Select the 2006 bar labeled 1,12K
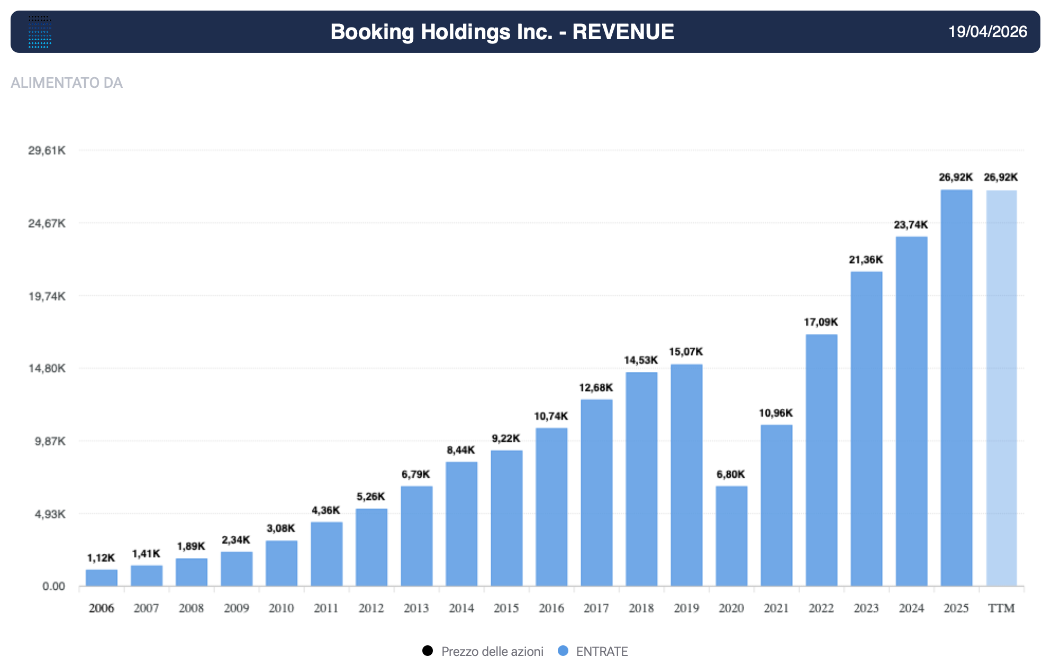Screen dimensions: 1051x667 (x=102, y=578)
